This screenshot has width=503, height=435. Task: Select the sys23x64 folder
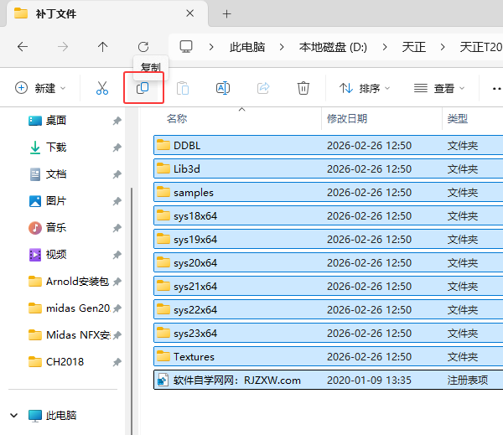[328, 333]
